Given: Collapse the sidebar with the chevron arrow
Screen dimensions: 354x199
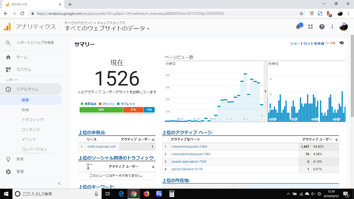Looking at the screenshot, I should coord(59,183).
